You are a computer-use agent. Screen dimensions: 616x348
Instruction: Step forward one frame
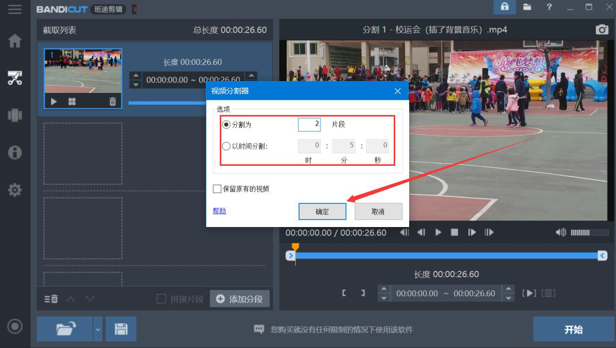tap(471, 232)
